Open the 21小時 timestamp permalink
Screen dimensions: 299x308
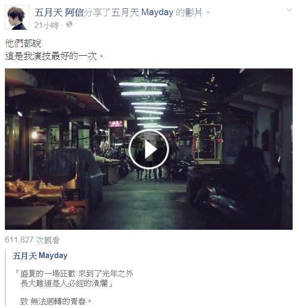(x=46, y=25)
